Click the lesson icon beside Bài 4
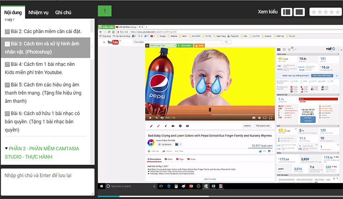This screenshot has width=343, height=199. tap(7, 65)
